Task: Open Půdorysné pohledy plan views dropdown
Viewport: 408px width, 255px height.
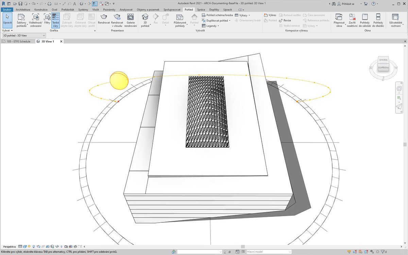Action: (x=180, y=20)
